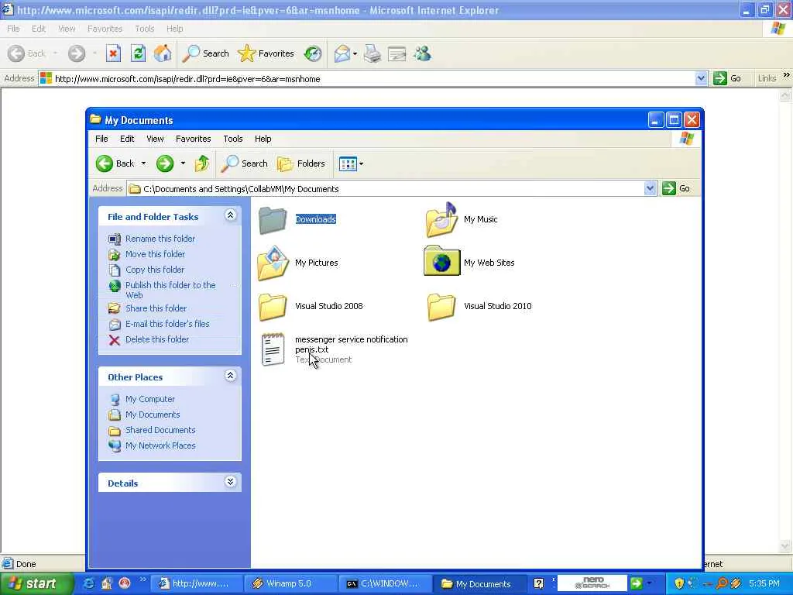
Task: Expand the Details panel
Action: click(x=230, y=482)
